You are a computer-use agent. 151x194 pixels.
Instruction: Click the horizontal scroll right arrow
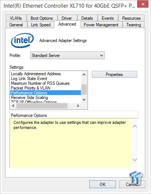[78, 106]
